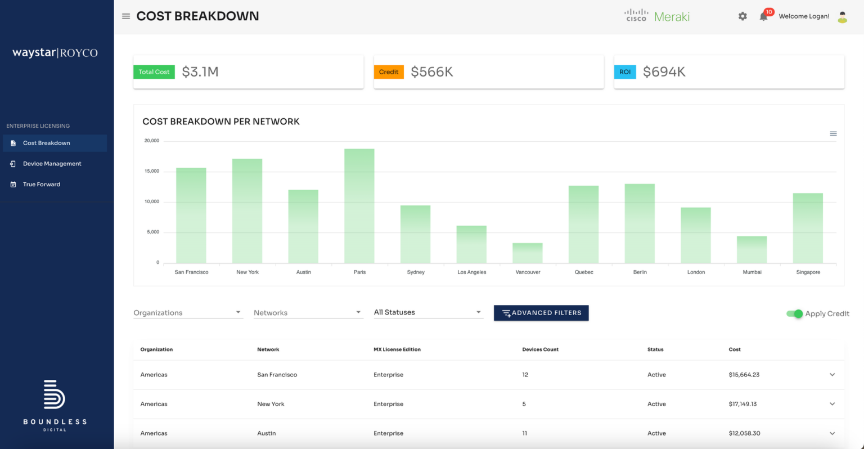Click the True Forward calendar icon
The image size is (864, 449).
[12, 184]
